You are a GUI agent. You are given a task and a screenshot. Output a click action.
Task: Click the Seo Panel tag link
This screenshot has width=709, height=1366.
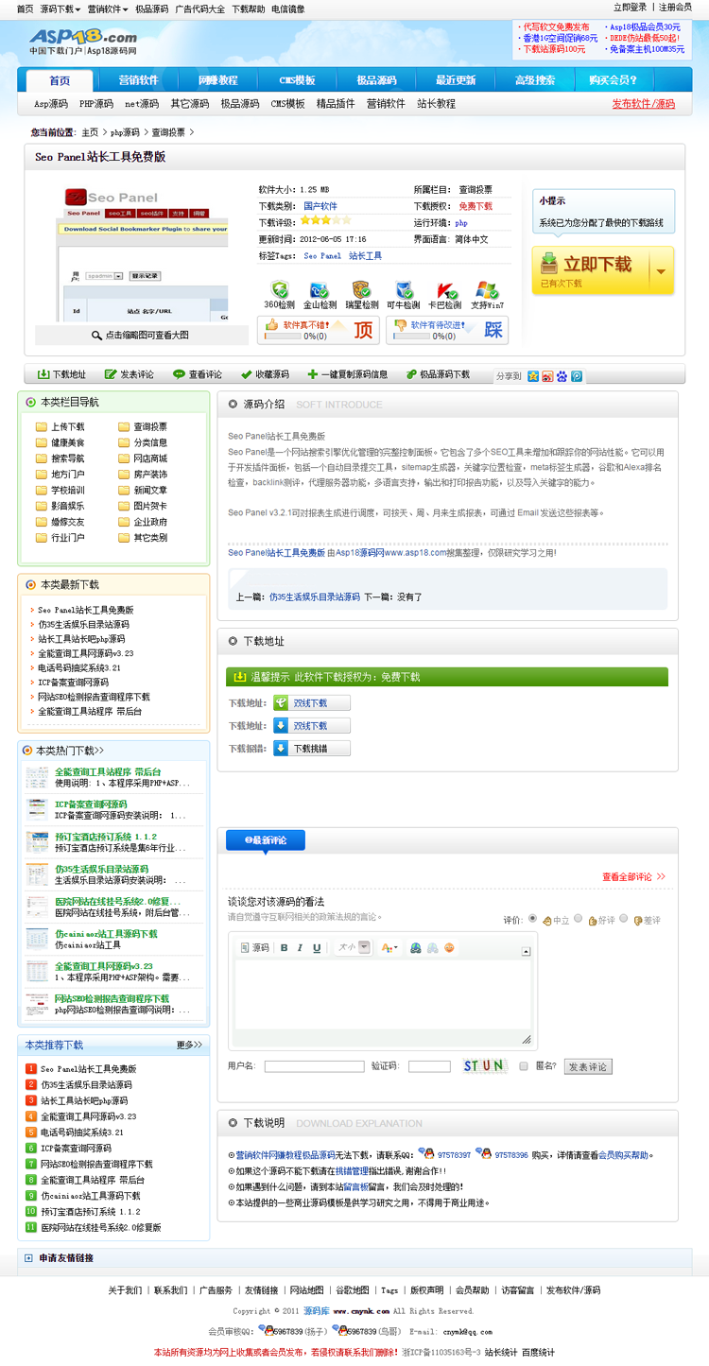click(x=322, y=256)
